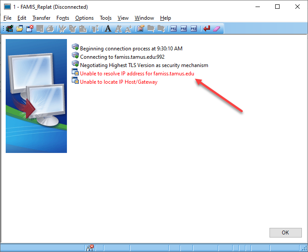The image size is (308, 252).
Task: Click the PA2 key toolbar button
Action: click(184, 29)
